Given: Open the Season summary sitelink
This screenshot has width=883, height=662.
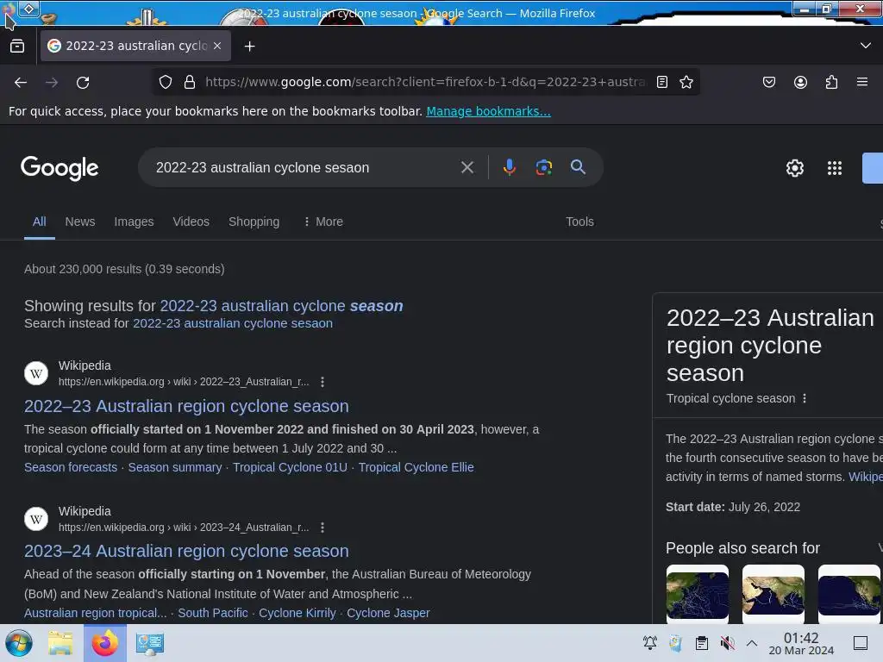Looking at the screenshot, I should (175, 467).
